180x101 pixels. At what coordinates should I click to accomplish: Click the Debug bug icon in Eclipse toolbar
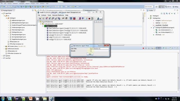[x=21, y=7]
